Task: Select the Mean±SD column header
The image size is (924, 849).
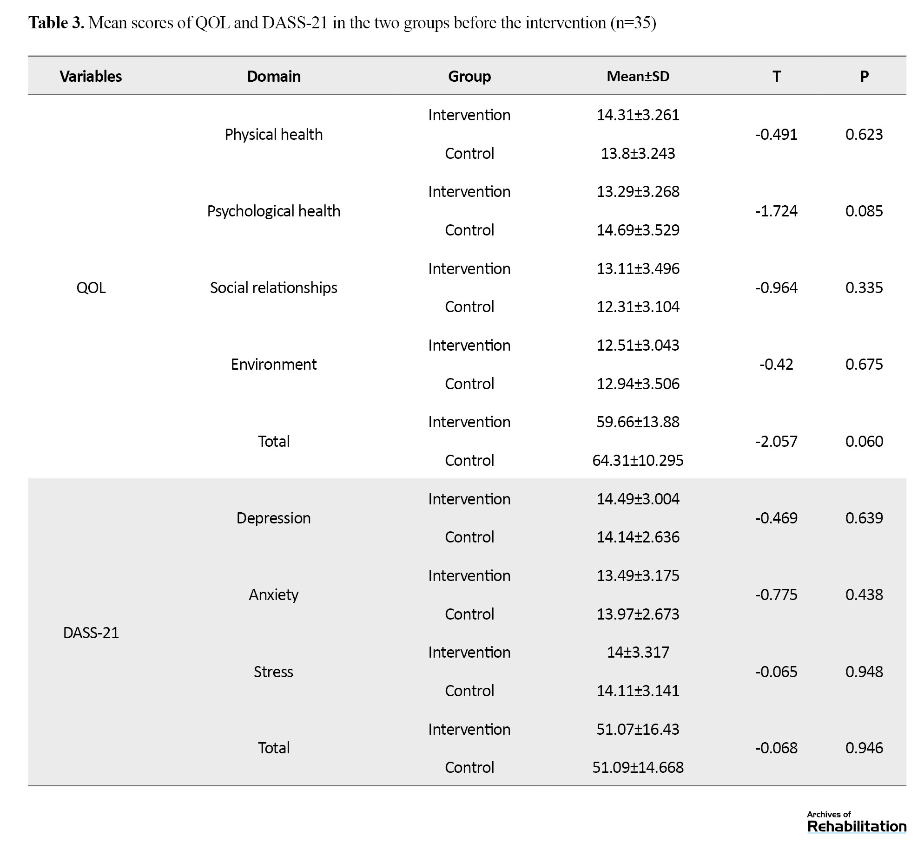Action: (638, 76)
